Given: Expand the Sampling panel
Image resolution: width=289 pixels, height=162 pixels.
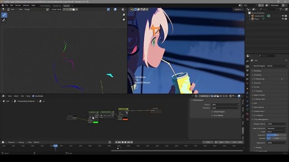Looking at the screenshot, I should 257,71.
